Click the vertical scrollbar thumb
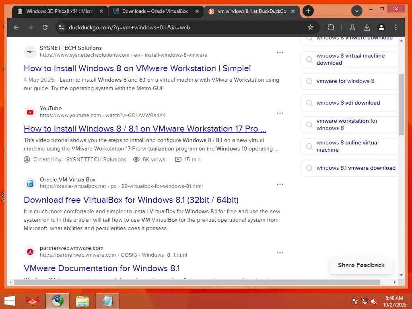Viewport: 412px width, 309px height. (x=401, y=105)
